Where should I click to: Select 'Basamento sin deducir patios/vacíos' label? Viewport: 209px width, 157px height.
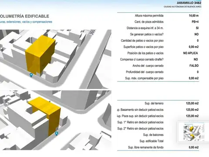142,109
